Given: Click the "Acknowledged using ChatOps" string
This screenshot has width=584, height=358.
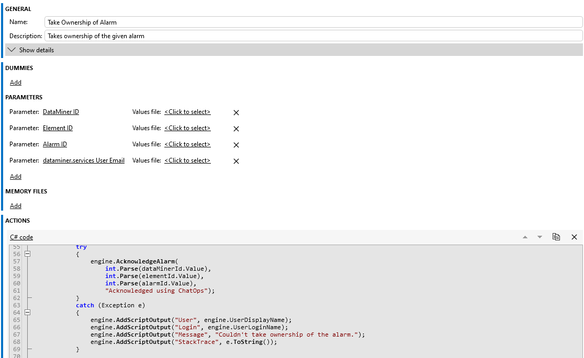Looking at the screenshot, I should (156, 291).
